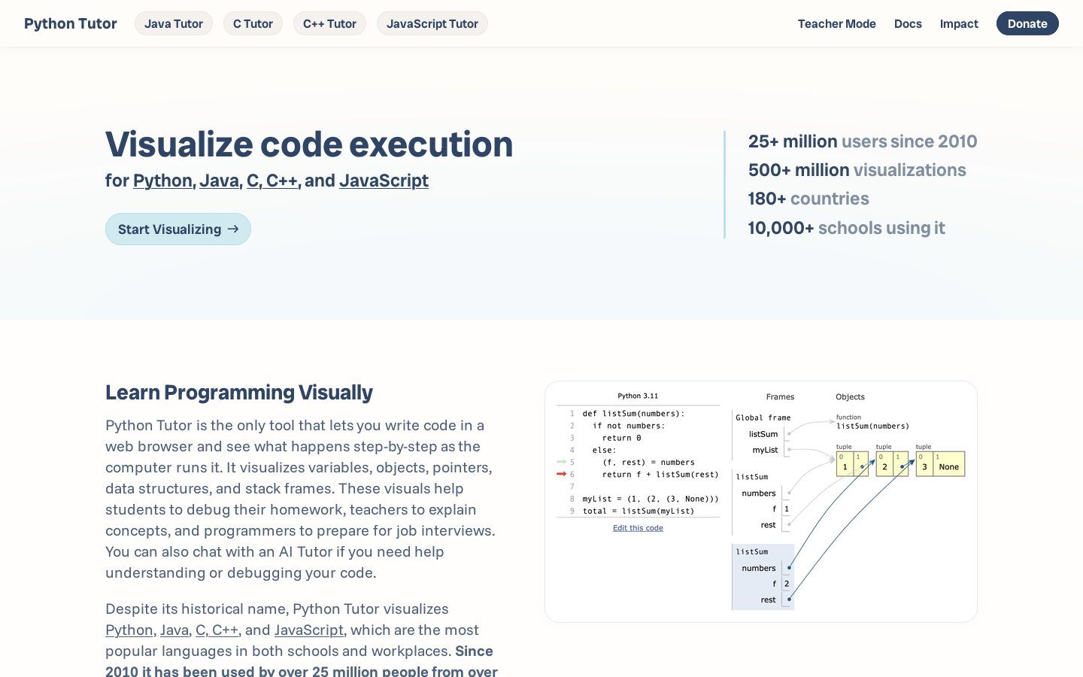Follow the JavaScript link in hero subtitle
The width and height of the screenshot is (1083, 677).
(x=384, y=181)
